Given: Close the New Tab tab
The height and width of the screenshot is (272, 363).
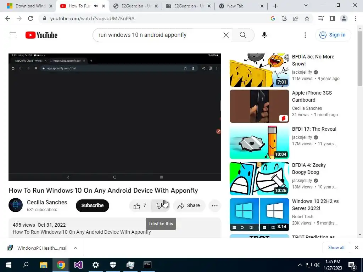Looking at the screenshot, I should tap(262, 6).
